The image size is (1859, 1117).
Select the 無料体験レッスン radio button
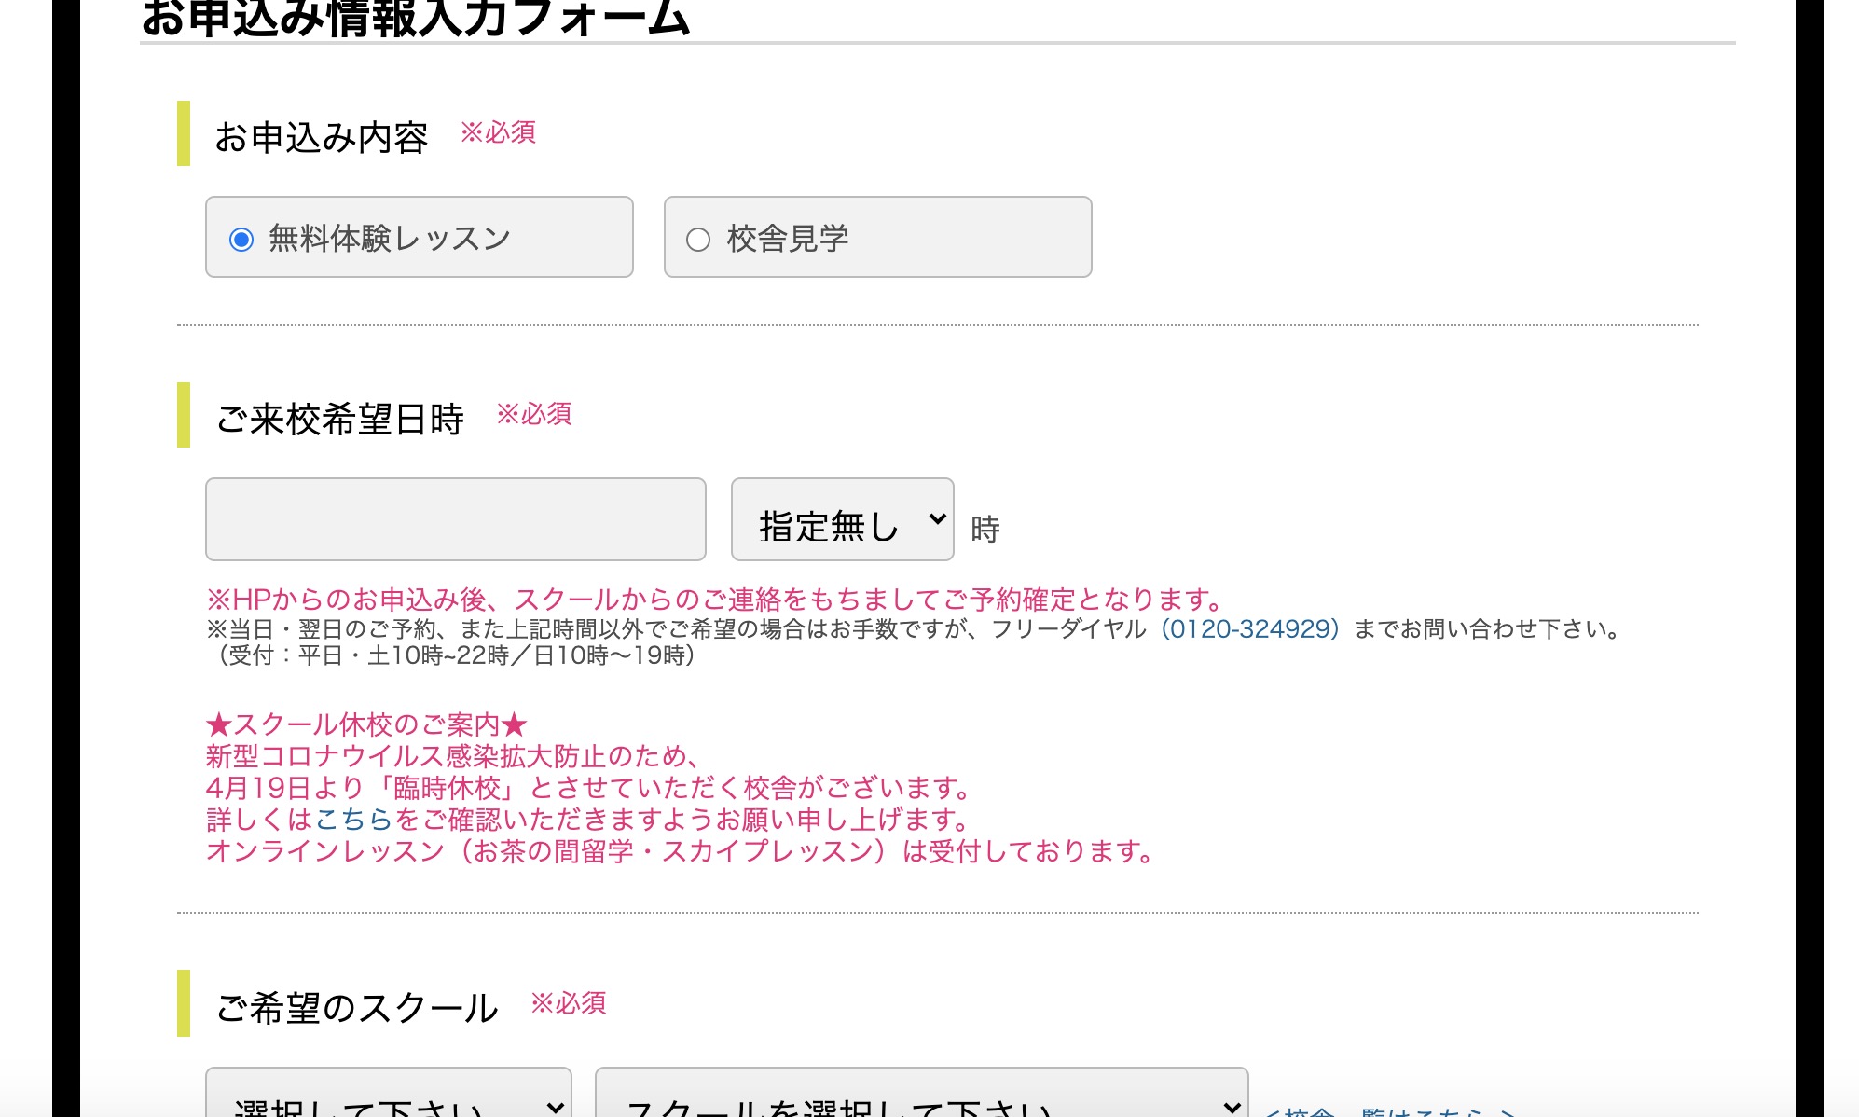coord(241,240)
